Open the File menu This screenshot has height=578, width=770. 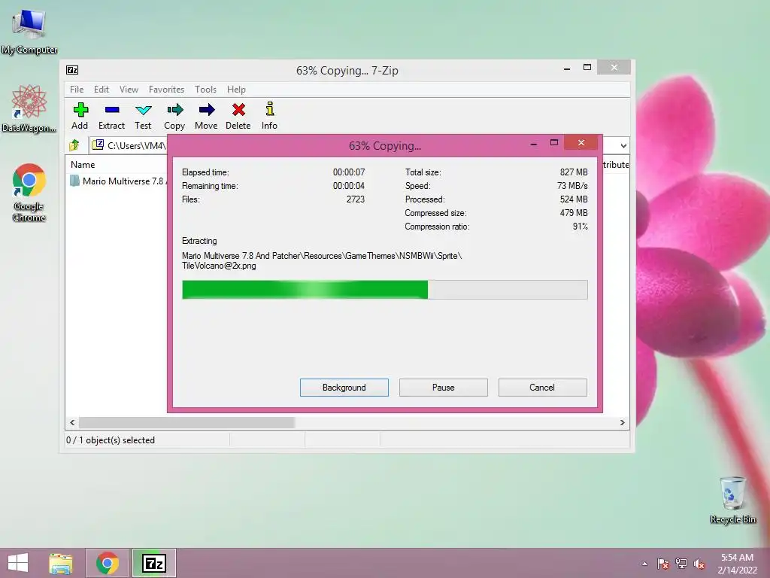(x=77, y=90)
